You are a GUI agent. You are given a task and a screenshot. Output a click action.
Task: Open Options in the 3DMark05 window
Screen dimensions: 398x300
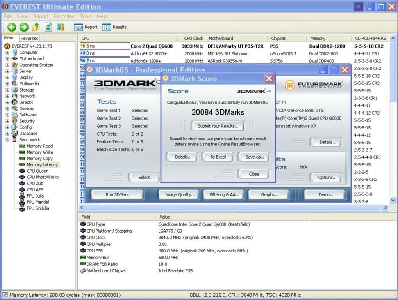click(x=327, y=178)
